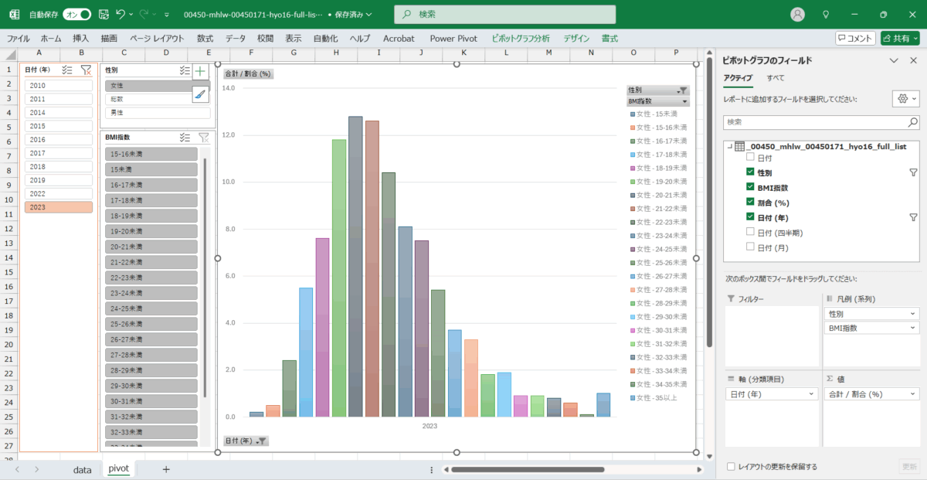Click the undo arrow icon
Viewport: 927px width, 480px height.
(121, 15)
